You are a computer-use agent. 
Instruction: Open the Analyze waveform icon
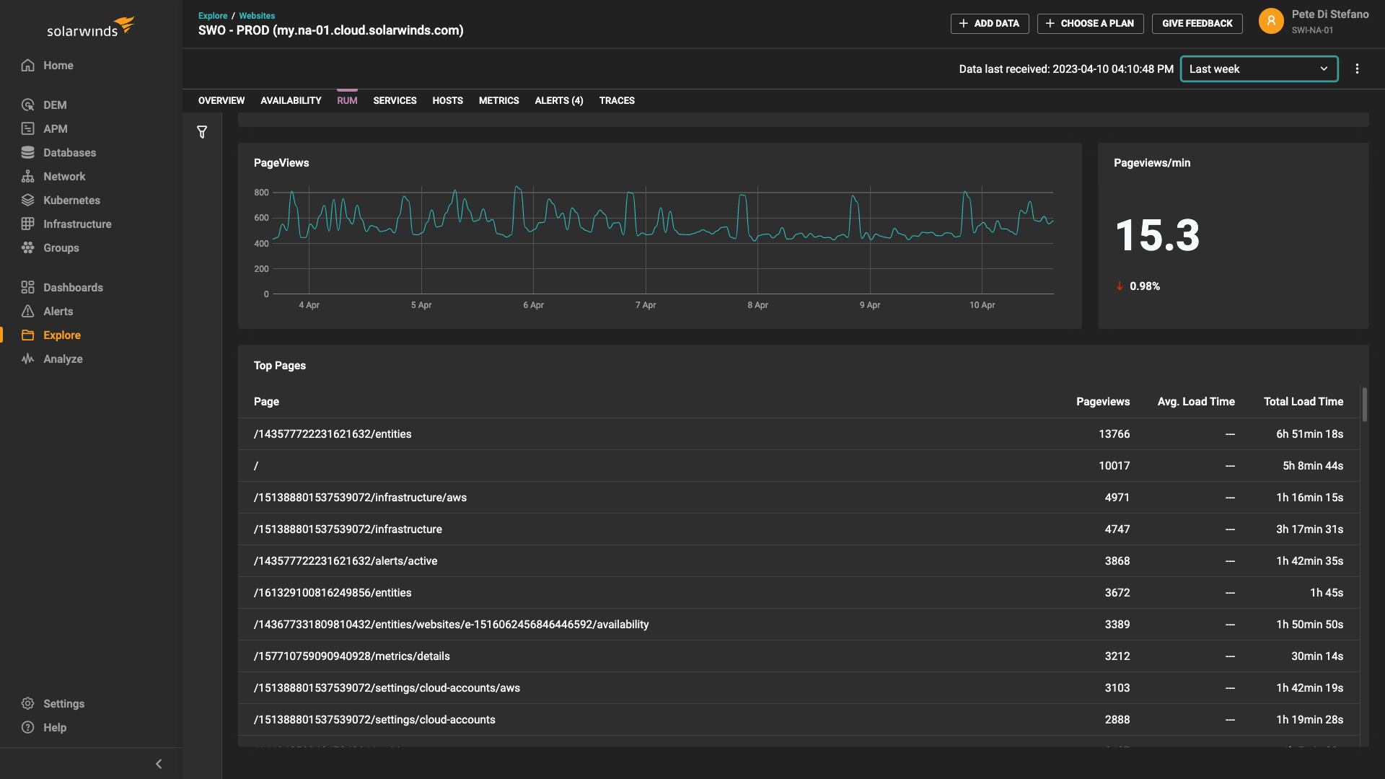click(28, 358)
